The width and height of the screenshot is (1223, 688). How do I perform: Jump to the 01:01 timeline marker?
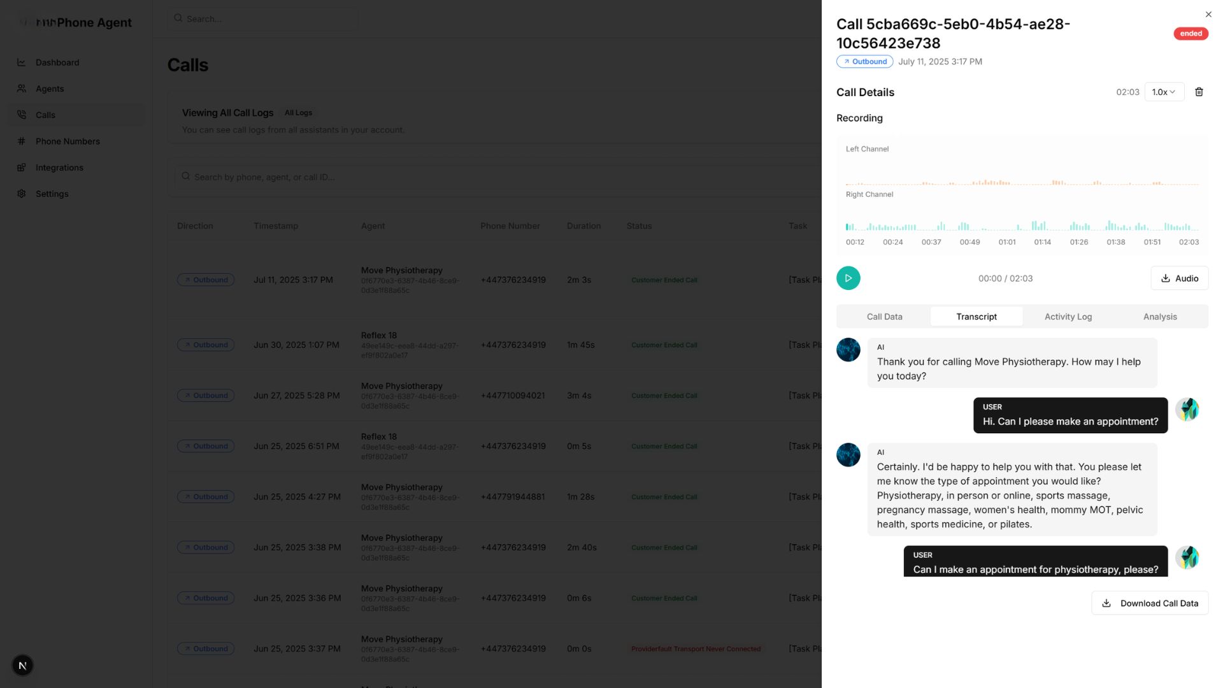pos(1007,242)
